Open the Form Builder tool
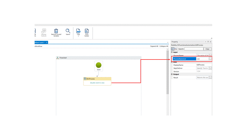The image size is (248, 140). 87,31
